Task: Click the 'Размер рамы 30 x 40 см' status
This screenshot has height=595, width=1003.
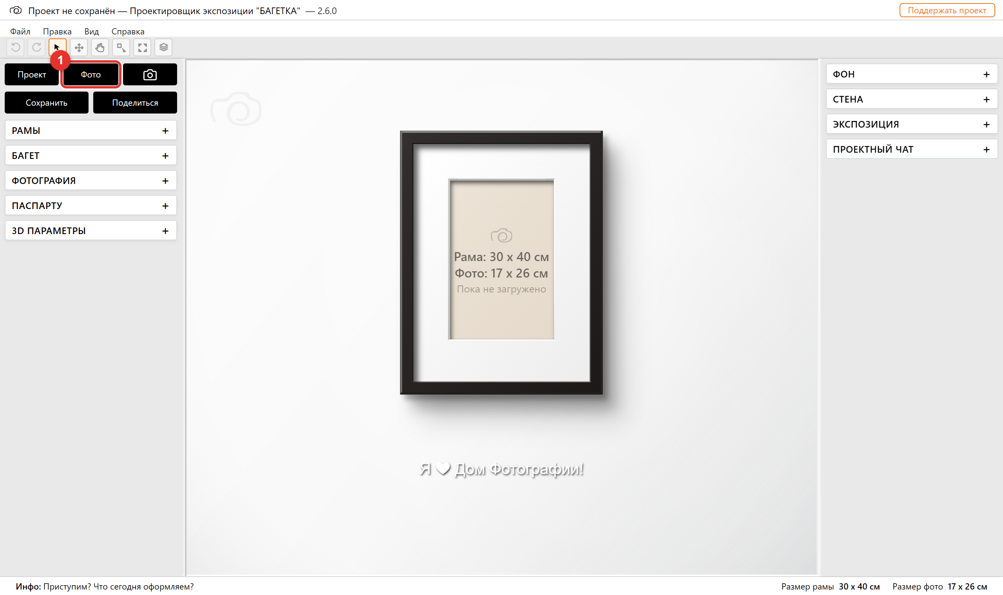Action: pos(831,586)
